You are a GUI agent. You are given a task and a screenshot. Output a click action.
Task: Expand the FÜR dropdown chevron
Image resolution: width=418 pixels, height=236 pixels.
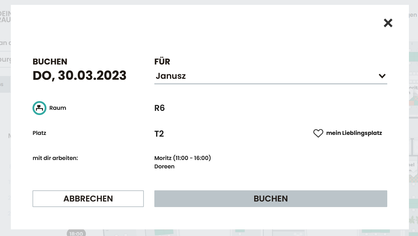pyautogui.click(x=382, y=76)
